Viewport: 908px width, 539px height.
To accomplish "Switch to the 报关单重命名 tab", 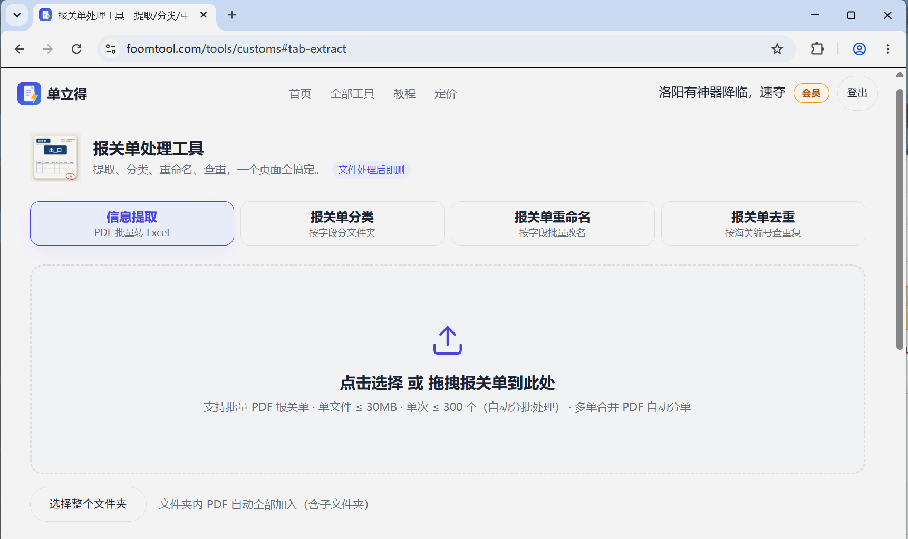I will click(x=553, y=223).
